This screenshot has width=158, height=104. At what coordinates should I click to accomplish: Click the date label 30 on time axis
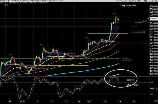[x=134, y=101]
